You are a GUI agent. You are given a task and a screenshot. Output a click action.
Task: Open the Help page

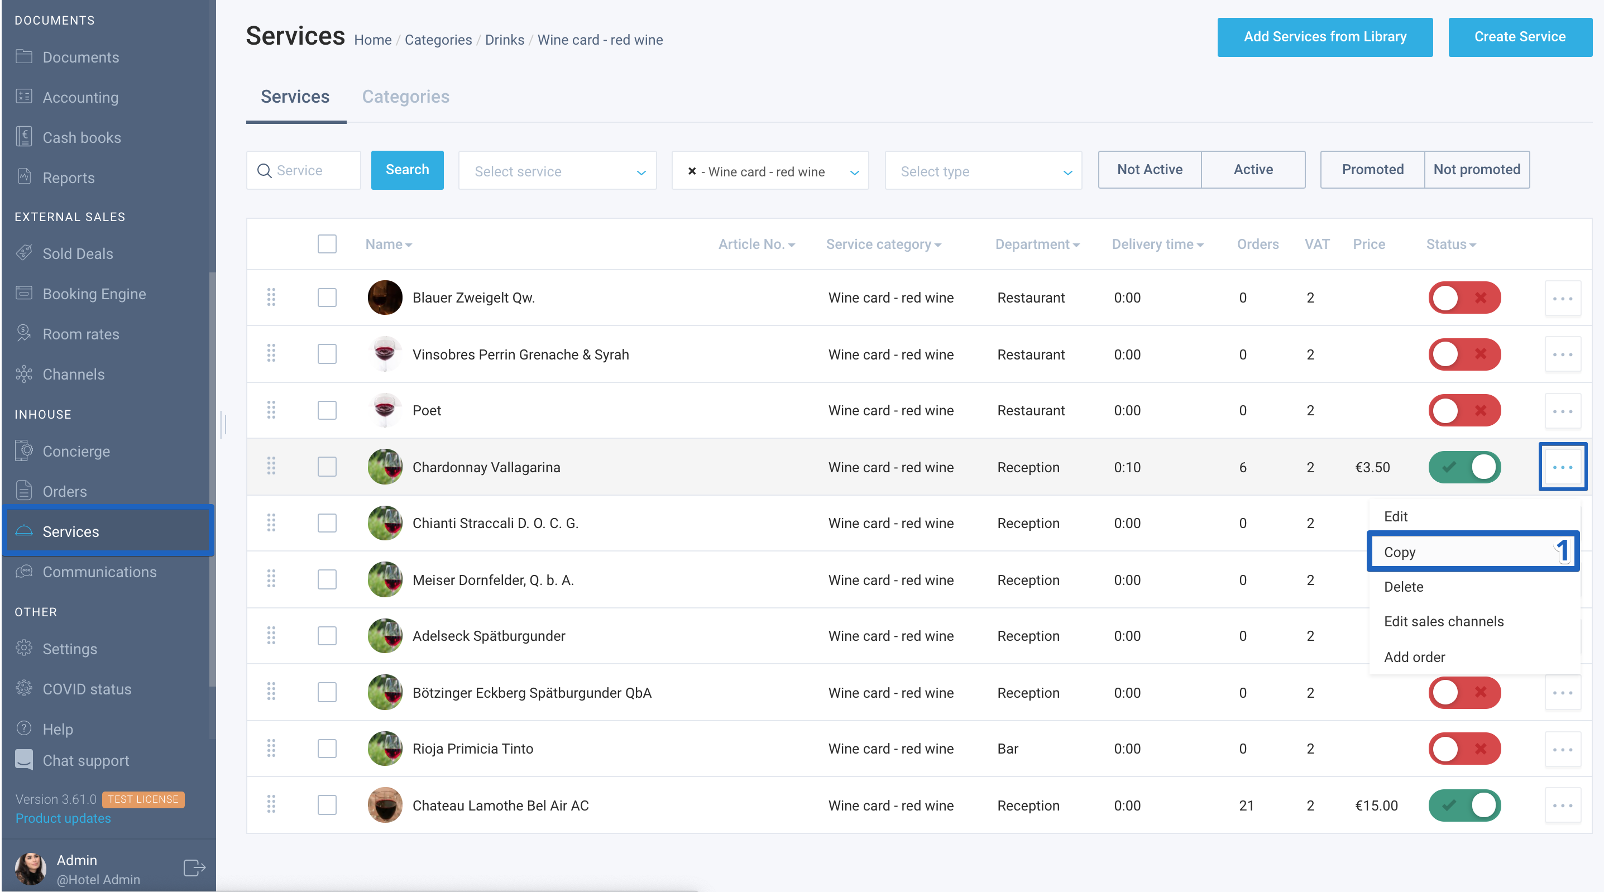point(58,728)
